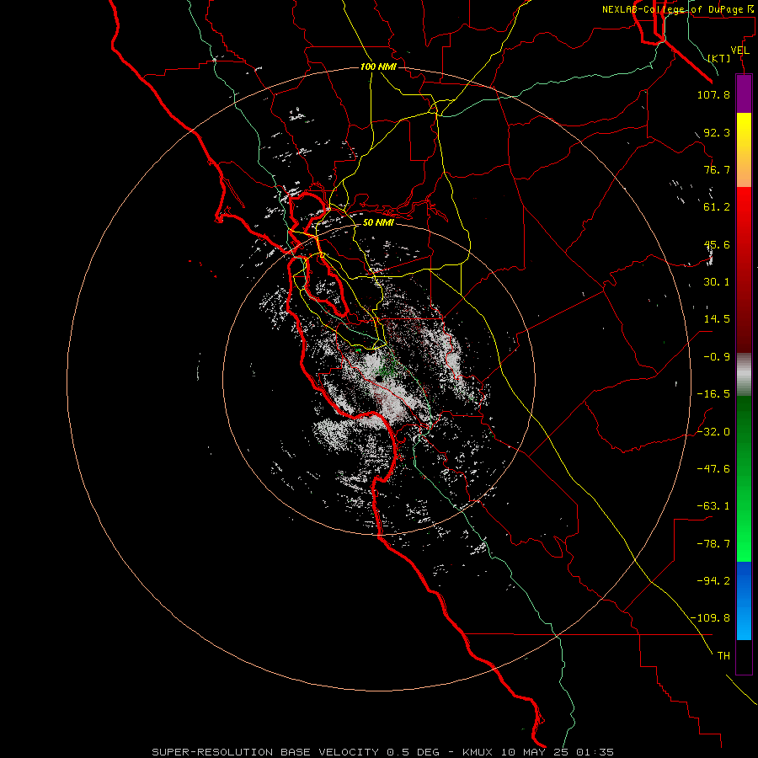Screen dimensions: 758x758
Task: Click the 100 NMI range ring label
Action: pos(378,67)
